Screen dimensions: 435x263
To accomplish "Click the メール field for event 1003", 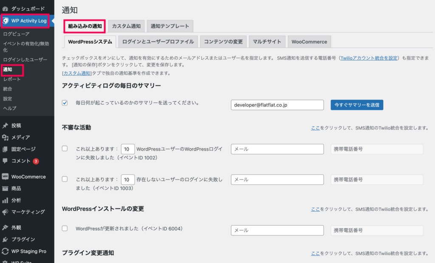I will tap(277, 179).
